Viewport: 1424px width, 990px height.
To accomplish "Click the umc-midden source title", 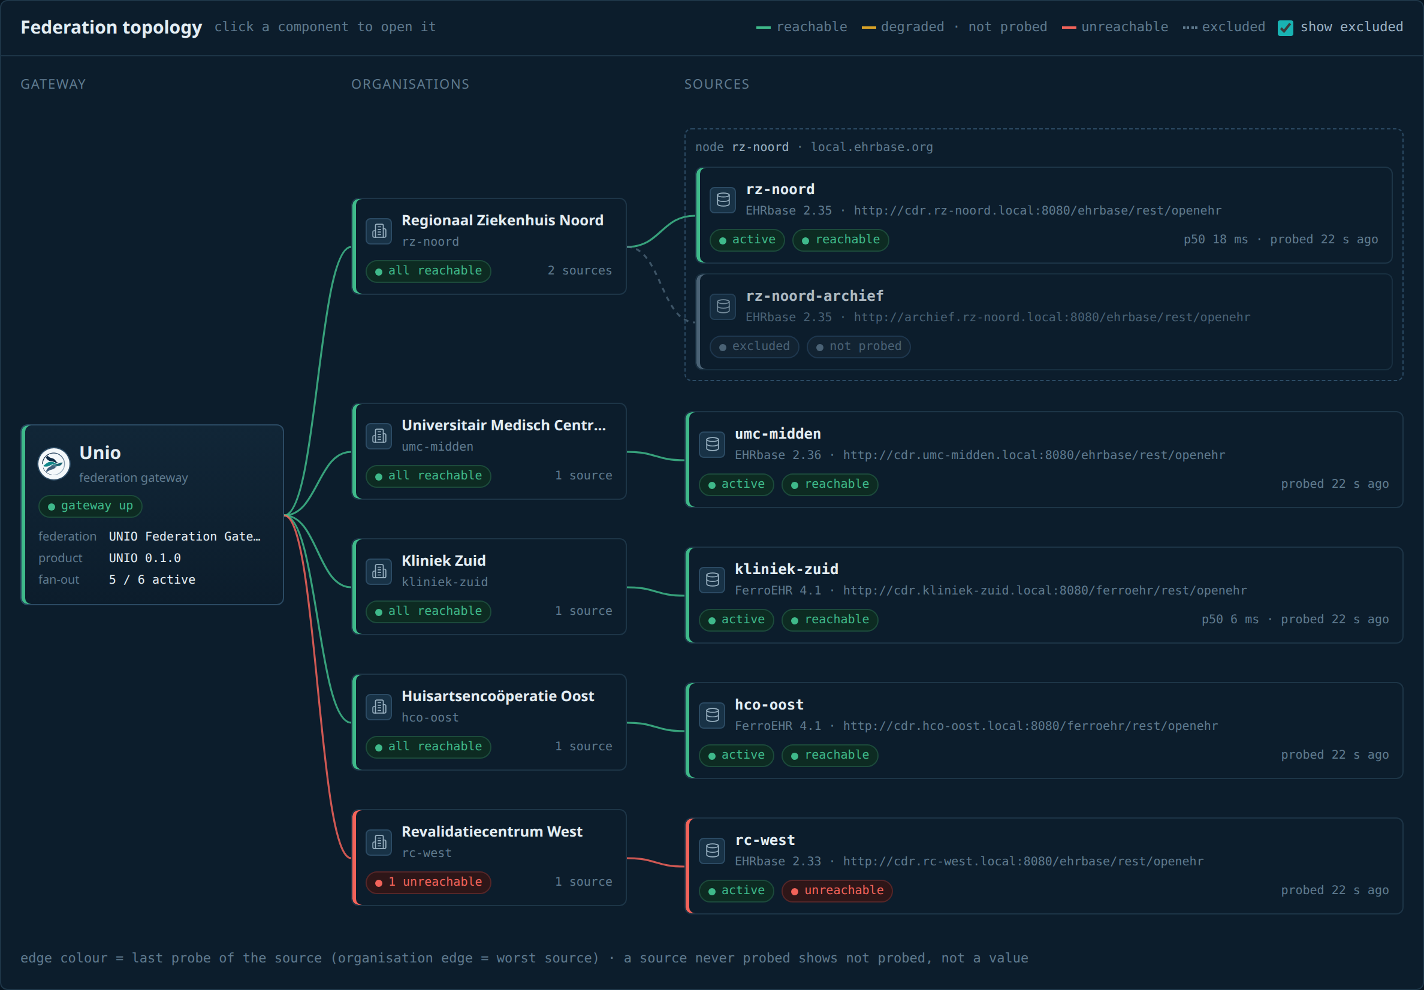I will tap(778, 434).
